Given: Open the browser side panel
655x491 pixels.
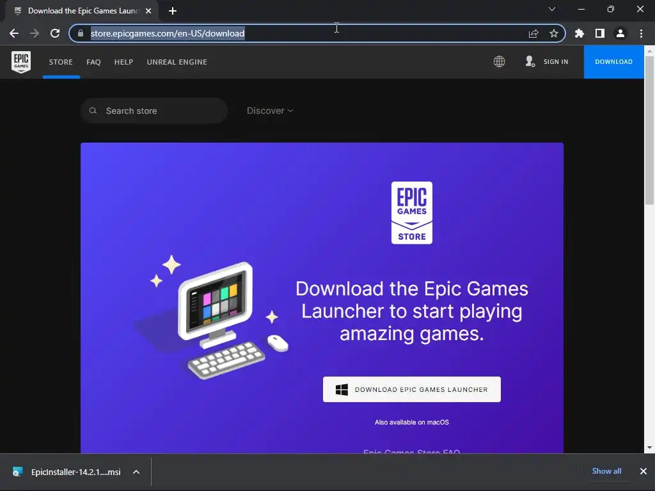Looking at the screenshot, I should click(600, 33).
